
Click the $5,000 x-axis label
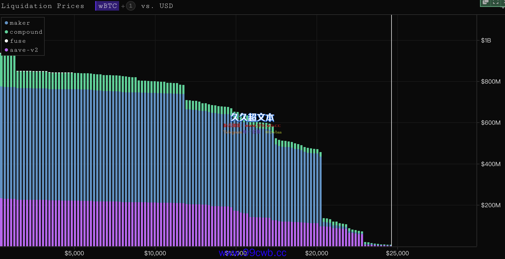tap(74, 253)
